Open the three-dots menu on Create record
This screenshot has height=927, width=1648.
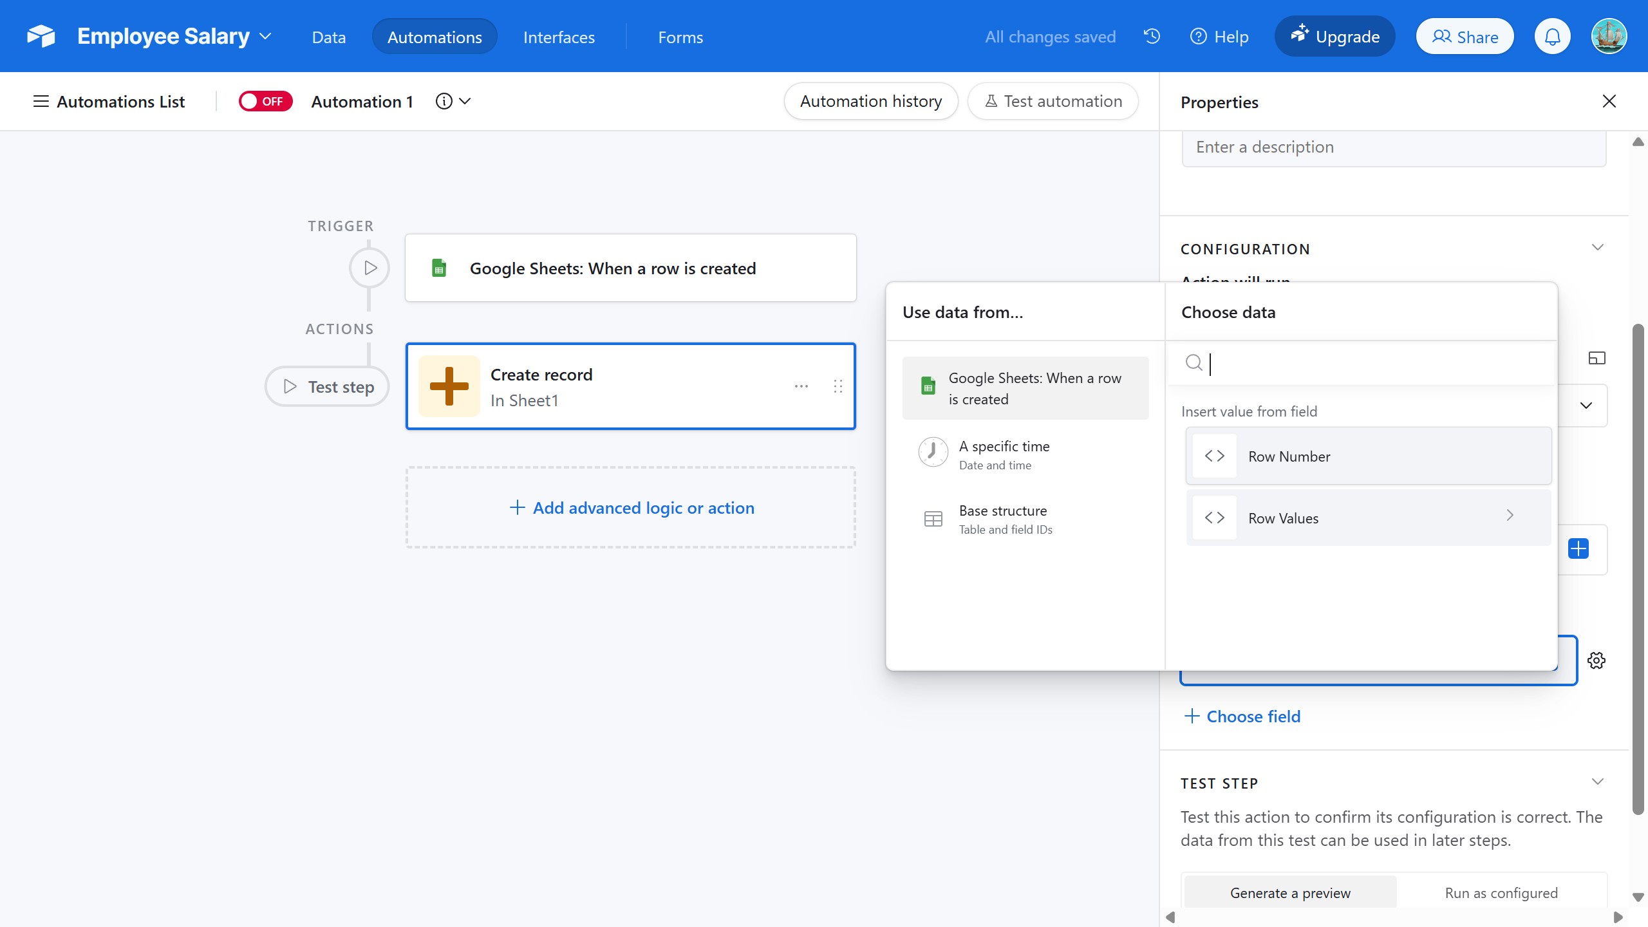pyautogui.click(x=801, y=386)
